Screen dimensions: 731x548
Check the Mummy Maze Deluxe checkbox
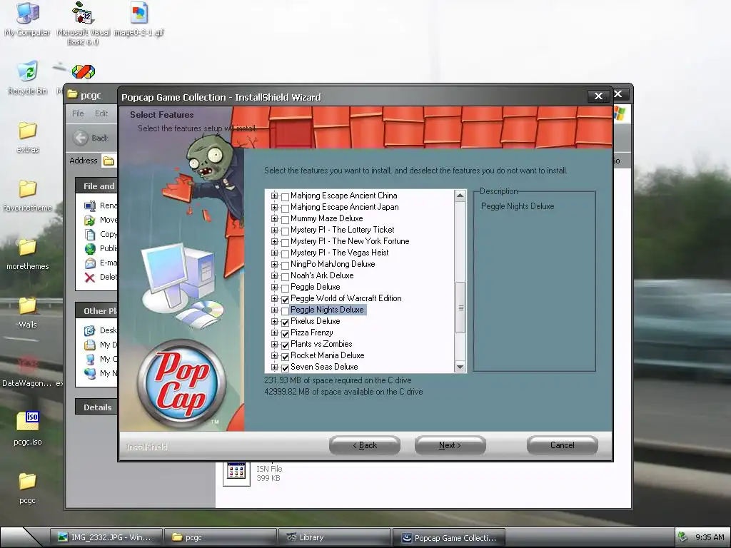coord(286,219)
